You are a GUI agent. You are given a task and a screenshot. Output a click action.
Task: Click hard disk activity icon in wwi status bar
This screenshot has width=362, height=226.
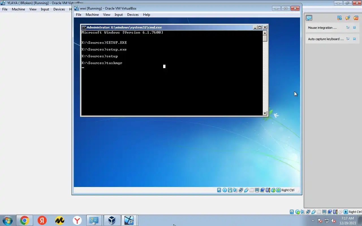[x=219, y=190]
